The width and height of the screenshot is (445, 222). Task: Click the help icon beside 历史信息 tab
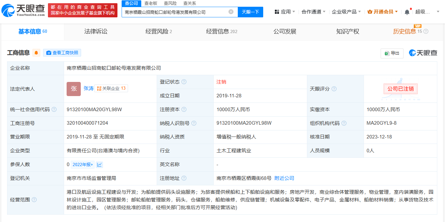coord(426,31)
